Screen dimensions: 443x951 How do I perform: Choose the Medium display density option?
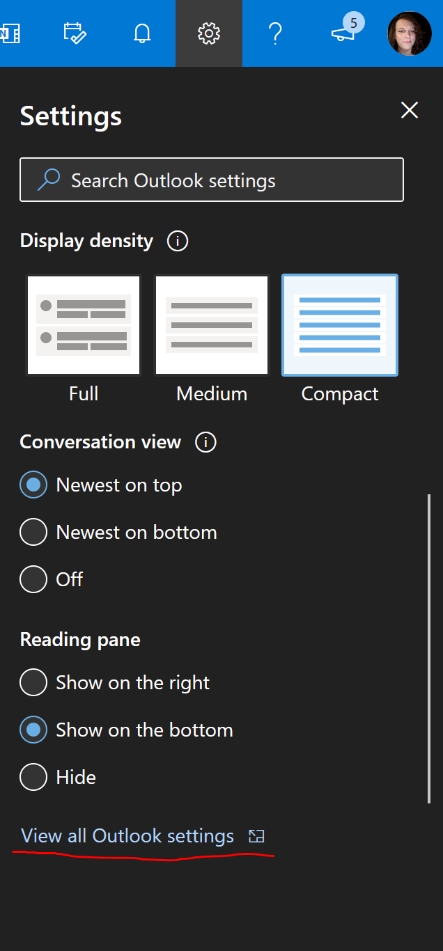pos(212,325)
